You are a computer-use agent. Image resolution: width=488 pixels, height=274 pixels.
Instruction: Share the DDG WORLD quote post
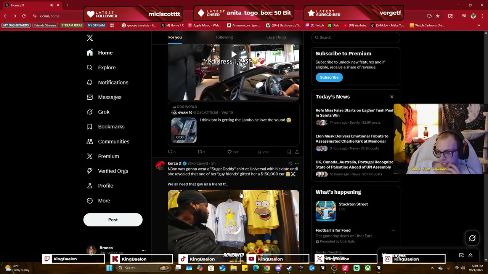297,152
